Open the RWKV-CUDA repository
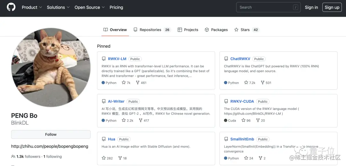 pyautogui.click(x=242, y=101)
